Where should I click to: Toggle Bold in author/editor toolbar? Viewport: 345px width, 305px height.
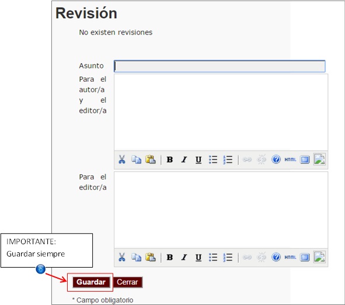(170, 160)
